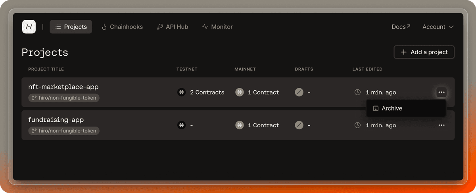Click the Hiro logo icon
Image resolution: width=476 pixels, height=193 pixels.
click(29, 27)
